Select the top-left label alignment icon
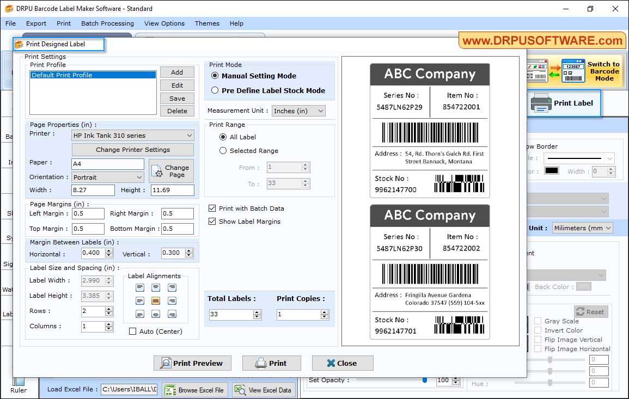Screen dimensions: 629x399 tap(140, 287)
